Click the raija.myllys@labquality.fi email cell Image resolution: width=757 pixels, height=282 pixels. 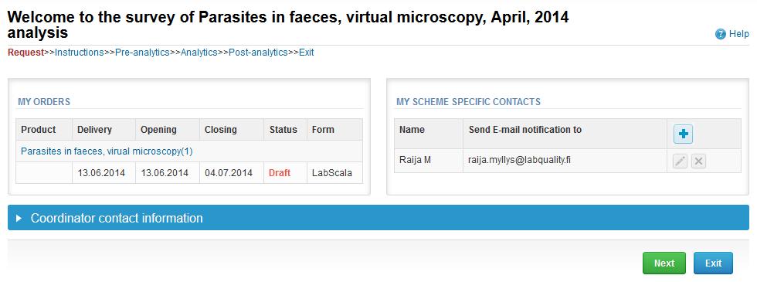click(565, 161)
